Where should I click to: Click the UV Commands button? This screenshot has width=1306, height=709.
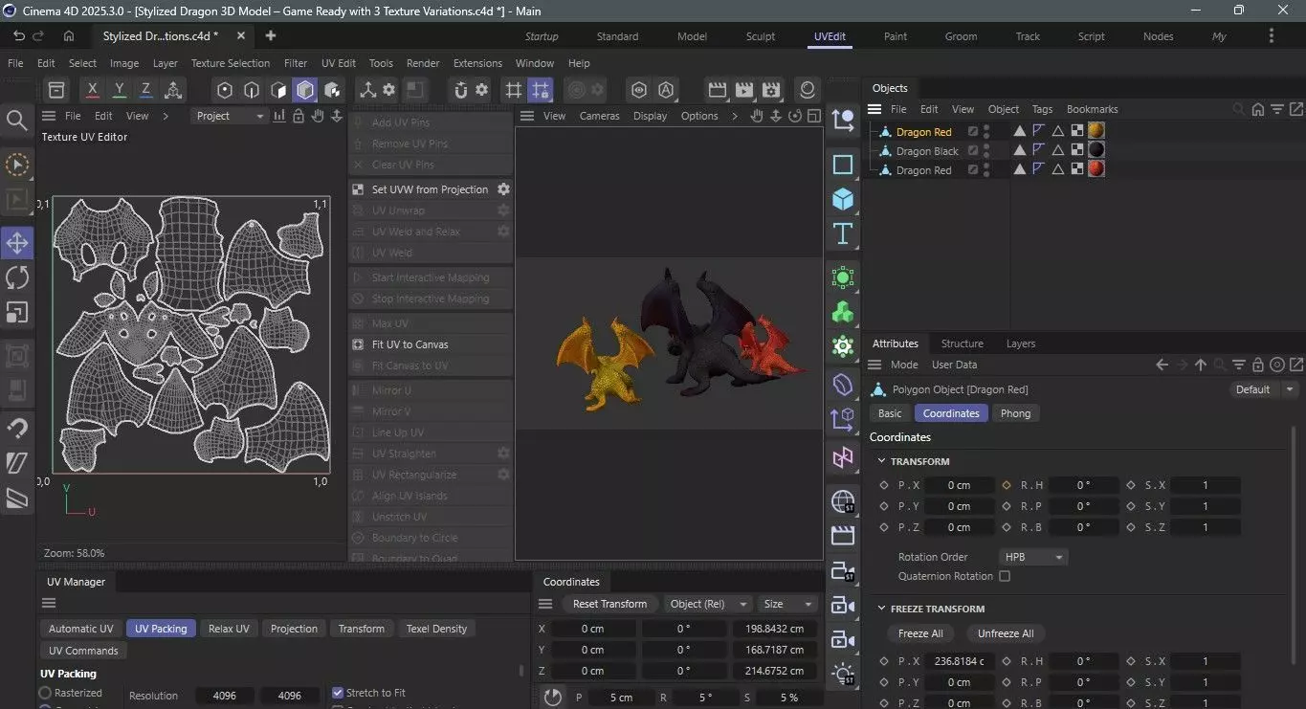[83, 651]
